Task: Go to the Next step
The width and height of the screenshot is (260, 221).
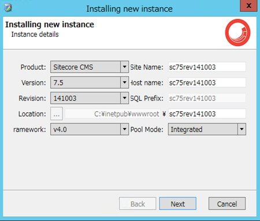Action: [178, 204]
